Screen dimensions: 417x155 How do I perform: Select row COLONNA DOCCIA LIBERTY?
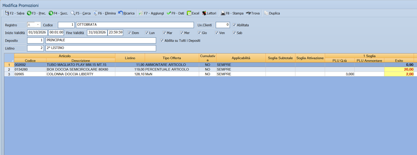(210, 74)
